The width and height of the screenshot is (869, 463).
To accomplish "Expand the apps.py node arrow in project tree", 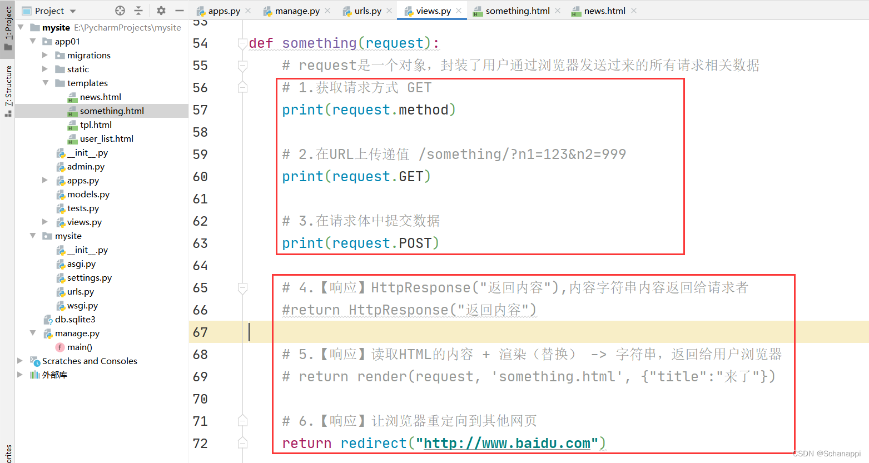I will (x=45, y=180).
